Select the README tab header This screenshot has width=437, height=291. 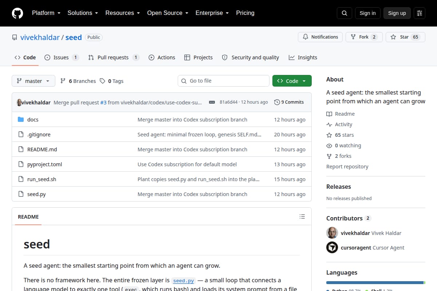click(28, 217)
